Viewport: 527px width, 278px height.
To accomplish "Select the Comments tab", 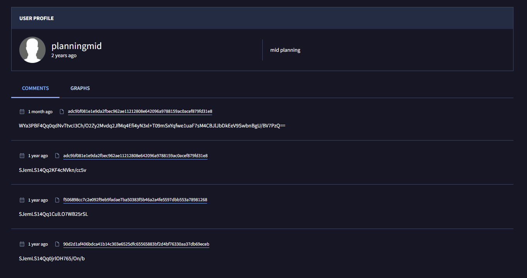I will [x=35, y=88].
